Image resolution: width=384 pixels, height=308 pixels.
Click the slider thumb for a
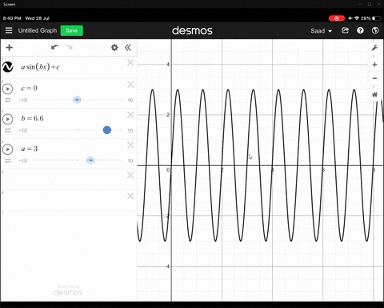coord(90,160)
